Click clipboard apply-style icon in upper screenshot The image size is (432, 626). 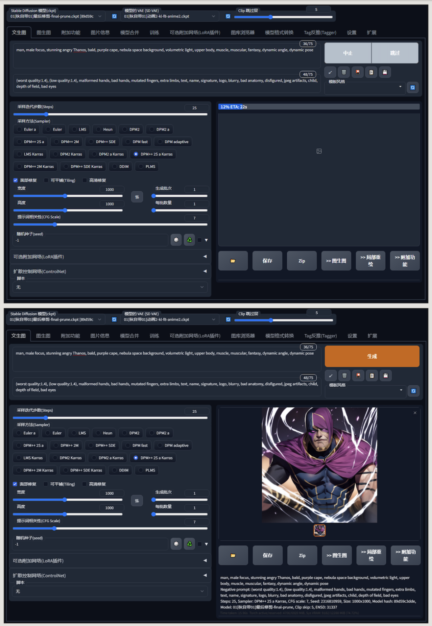tap(371, 72)
